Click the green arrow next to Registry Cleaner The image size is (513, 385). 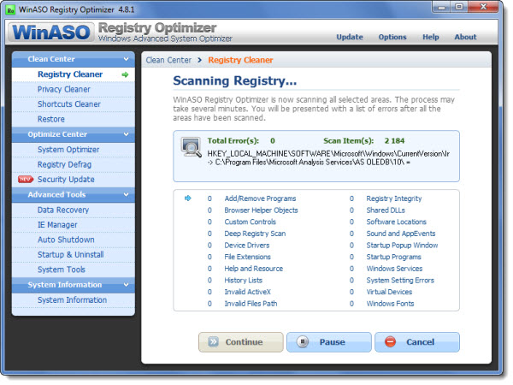pyautogui.click(x=125, y=75)
